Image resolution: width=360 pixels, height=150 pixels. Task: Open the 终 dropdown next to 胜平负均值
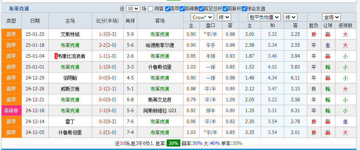point(290,18)
